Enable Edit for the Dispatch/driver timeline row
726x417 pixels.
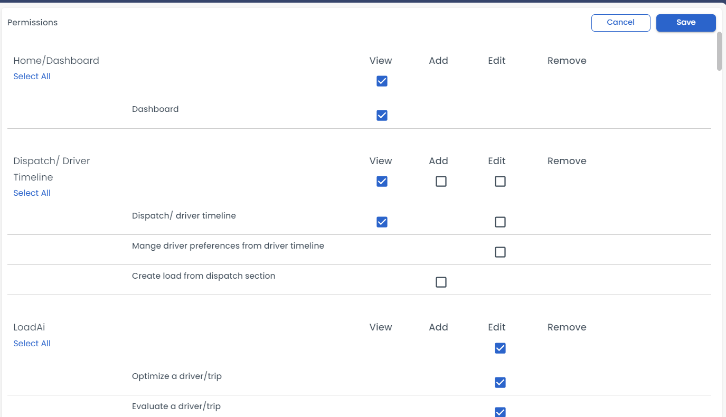500,222
